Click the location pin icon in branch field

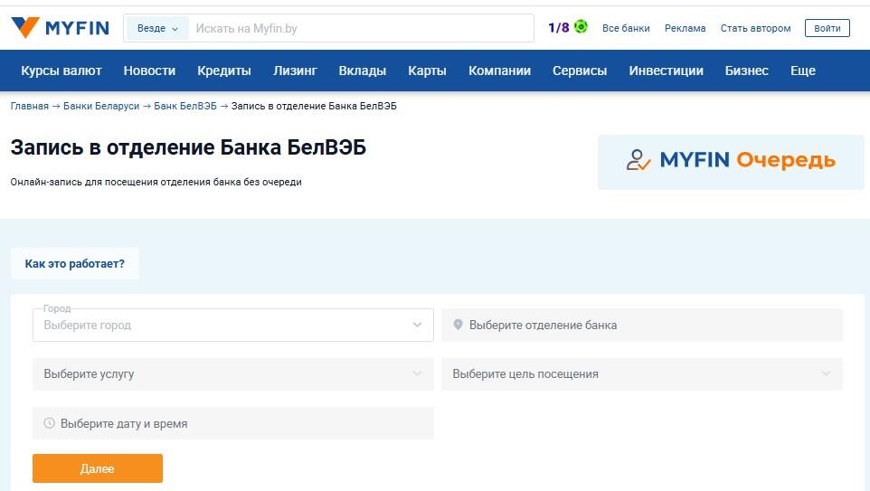click(x=459, y=325)
